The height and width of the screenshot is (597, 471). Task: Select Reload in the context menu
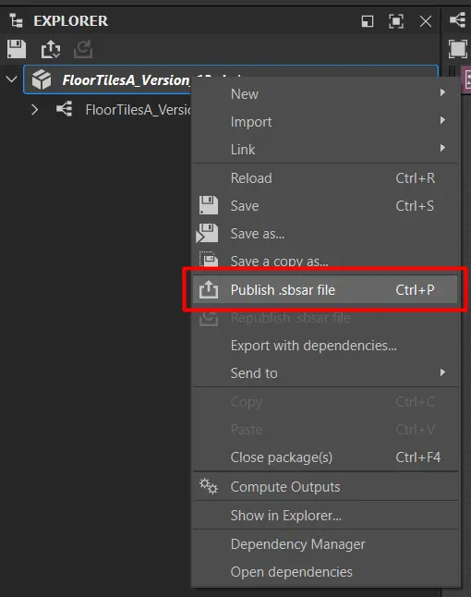(325, 177)
